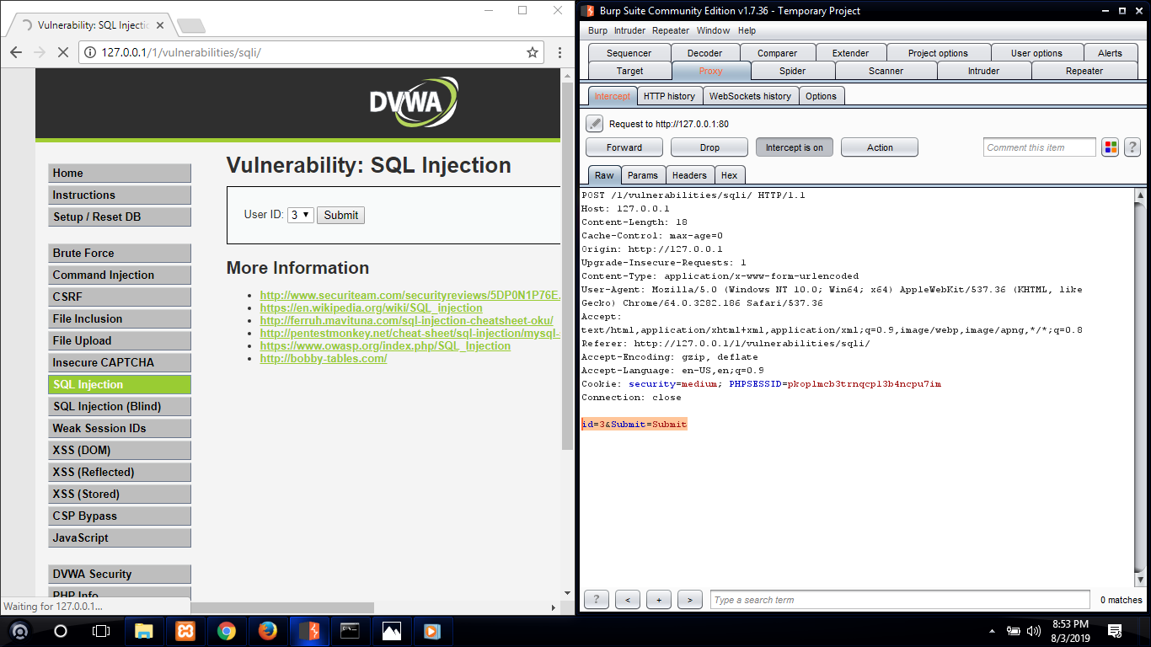1151x647 pixels.
Task: Switch to the Spider tab
Action: pos(792,71)
